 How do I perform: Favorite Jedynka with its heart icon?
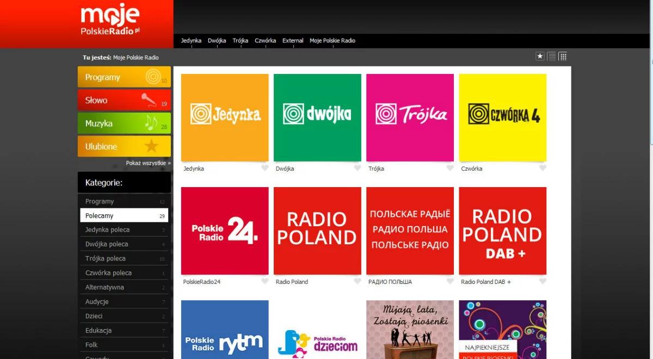point(265,168)
